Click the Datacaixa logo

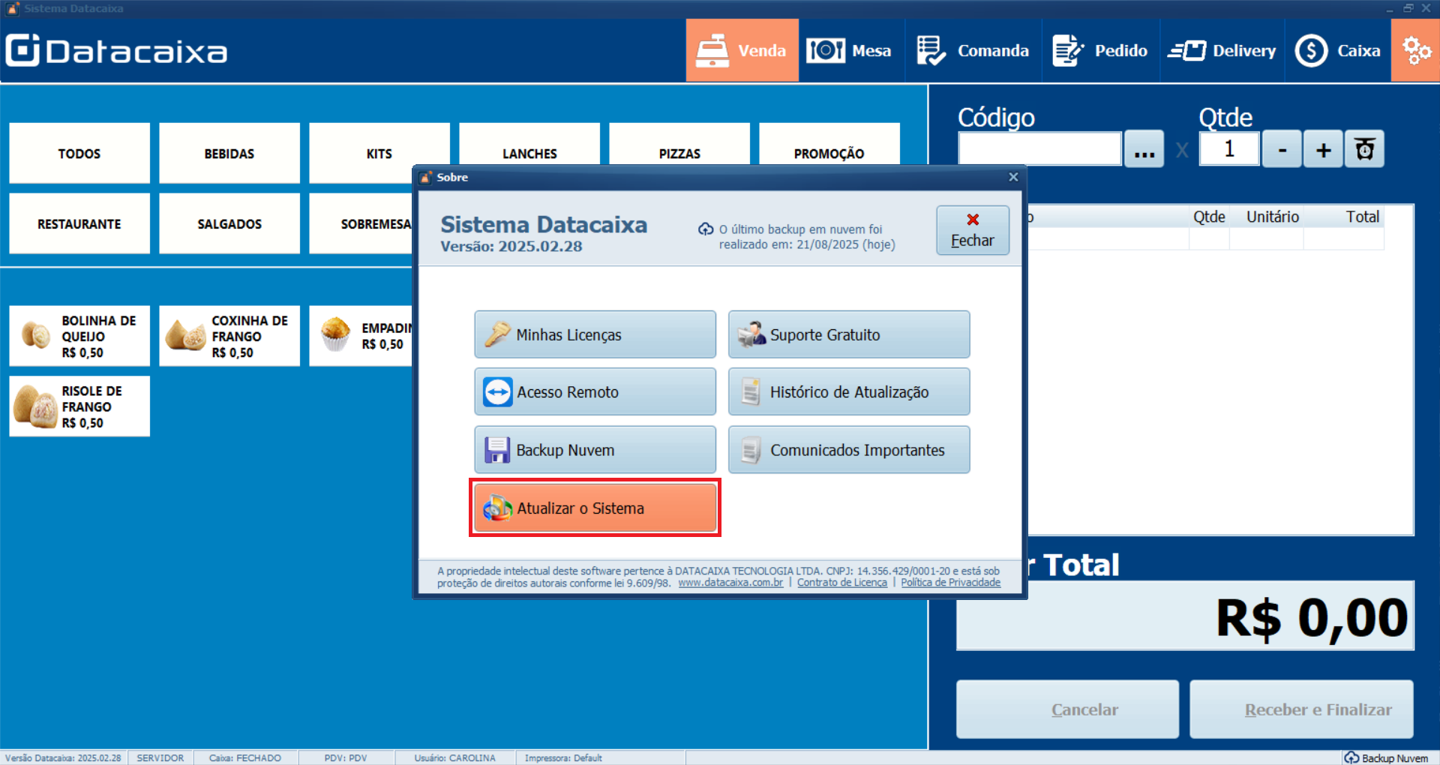116,49
